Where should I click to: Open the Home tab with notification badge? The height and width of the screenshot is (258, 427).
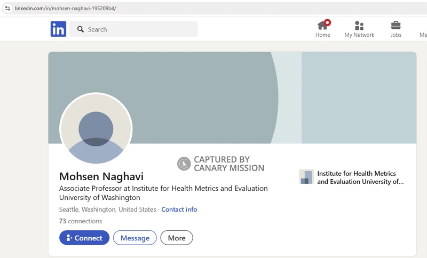pyautogui.click(x=323, y=29)
